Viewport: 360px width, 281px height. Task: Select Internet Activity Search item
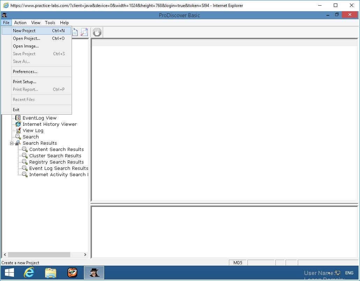(x=59, y=174)
